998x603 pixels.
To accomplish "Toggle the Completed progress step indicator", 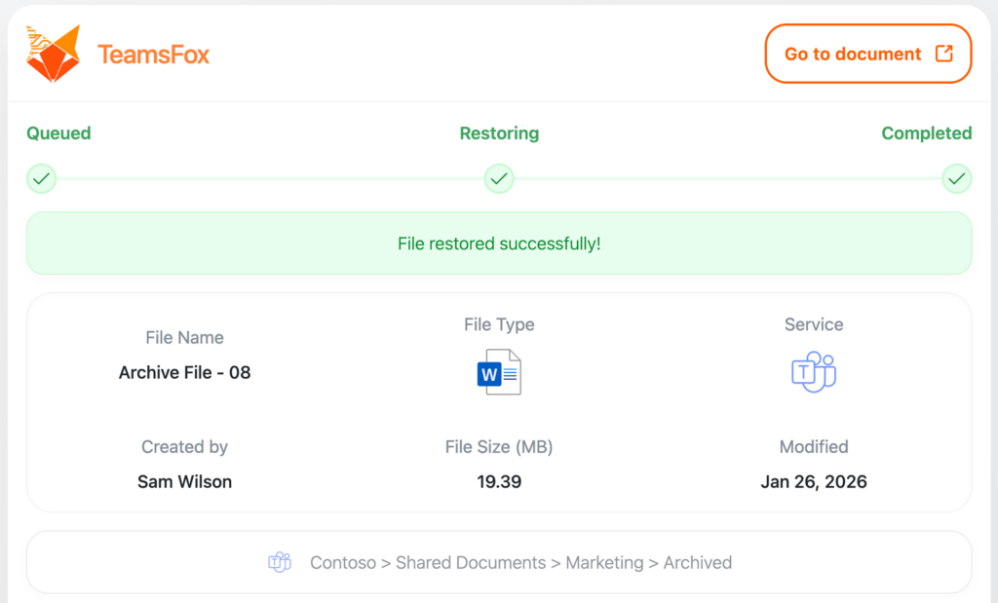I will (956, 178).
